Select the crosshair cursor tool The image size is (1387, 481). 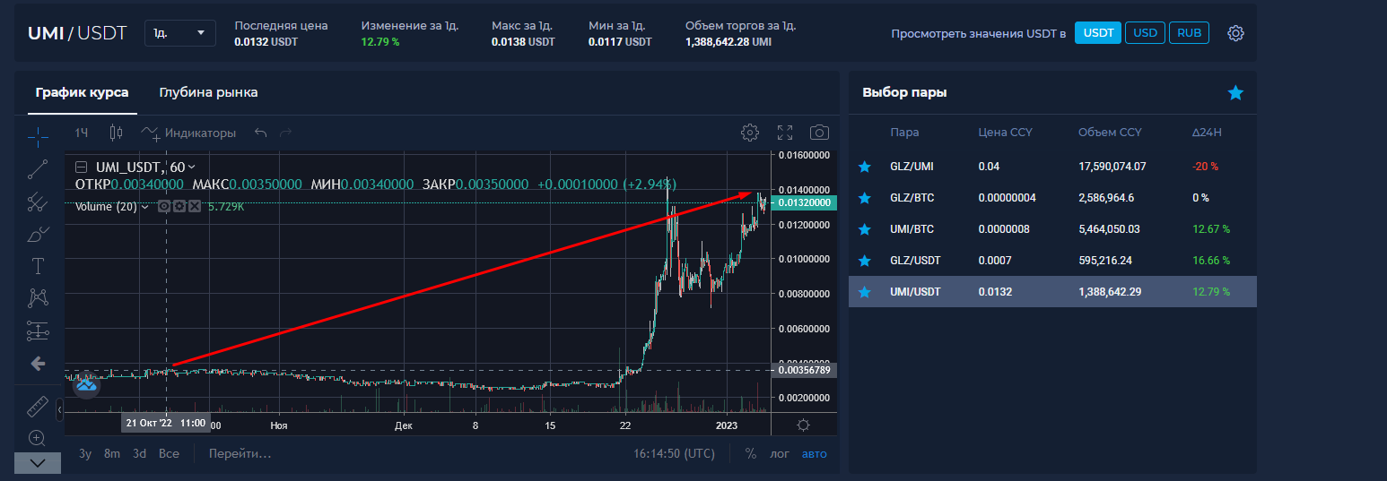(x=38, y=136)
